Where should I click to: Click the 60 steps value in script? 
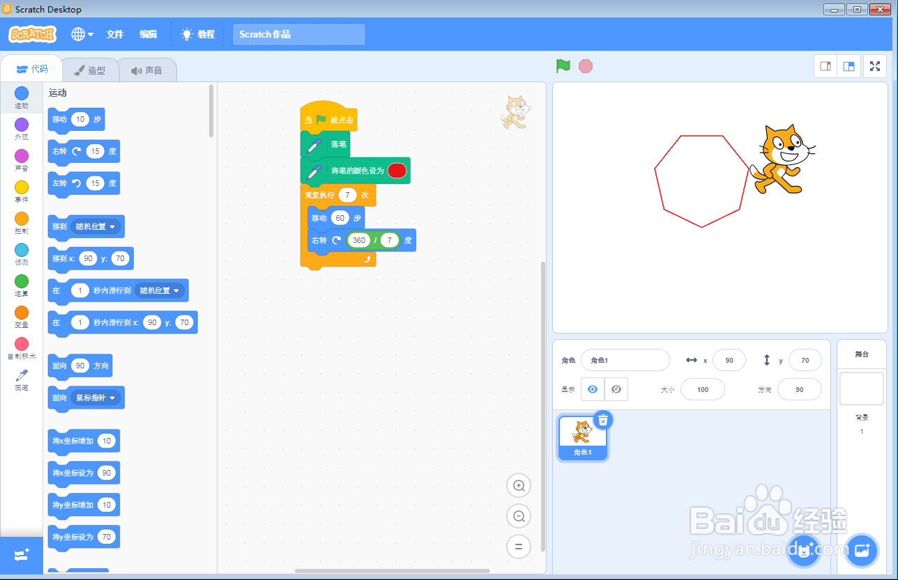340,218
